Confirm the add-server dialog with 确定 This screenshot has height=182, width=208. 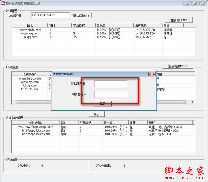(103, 104)
